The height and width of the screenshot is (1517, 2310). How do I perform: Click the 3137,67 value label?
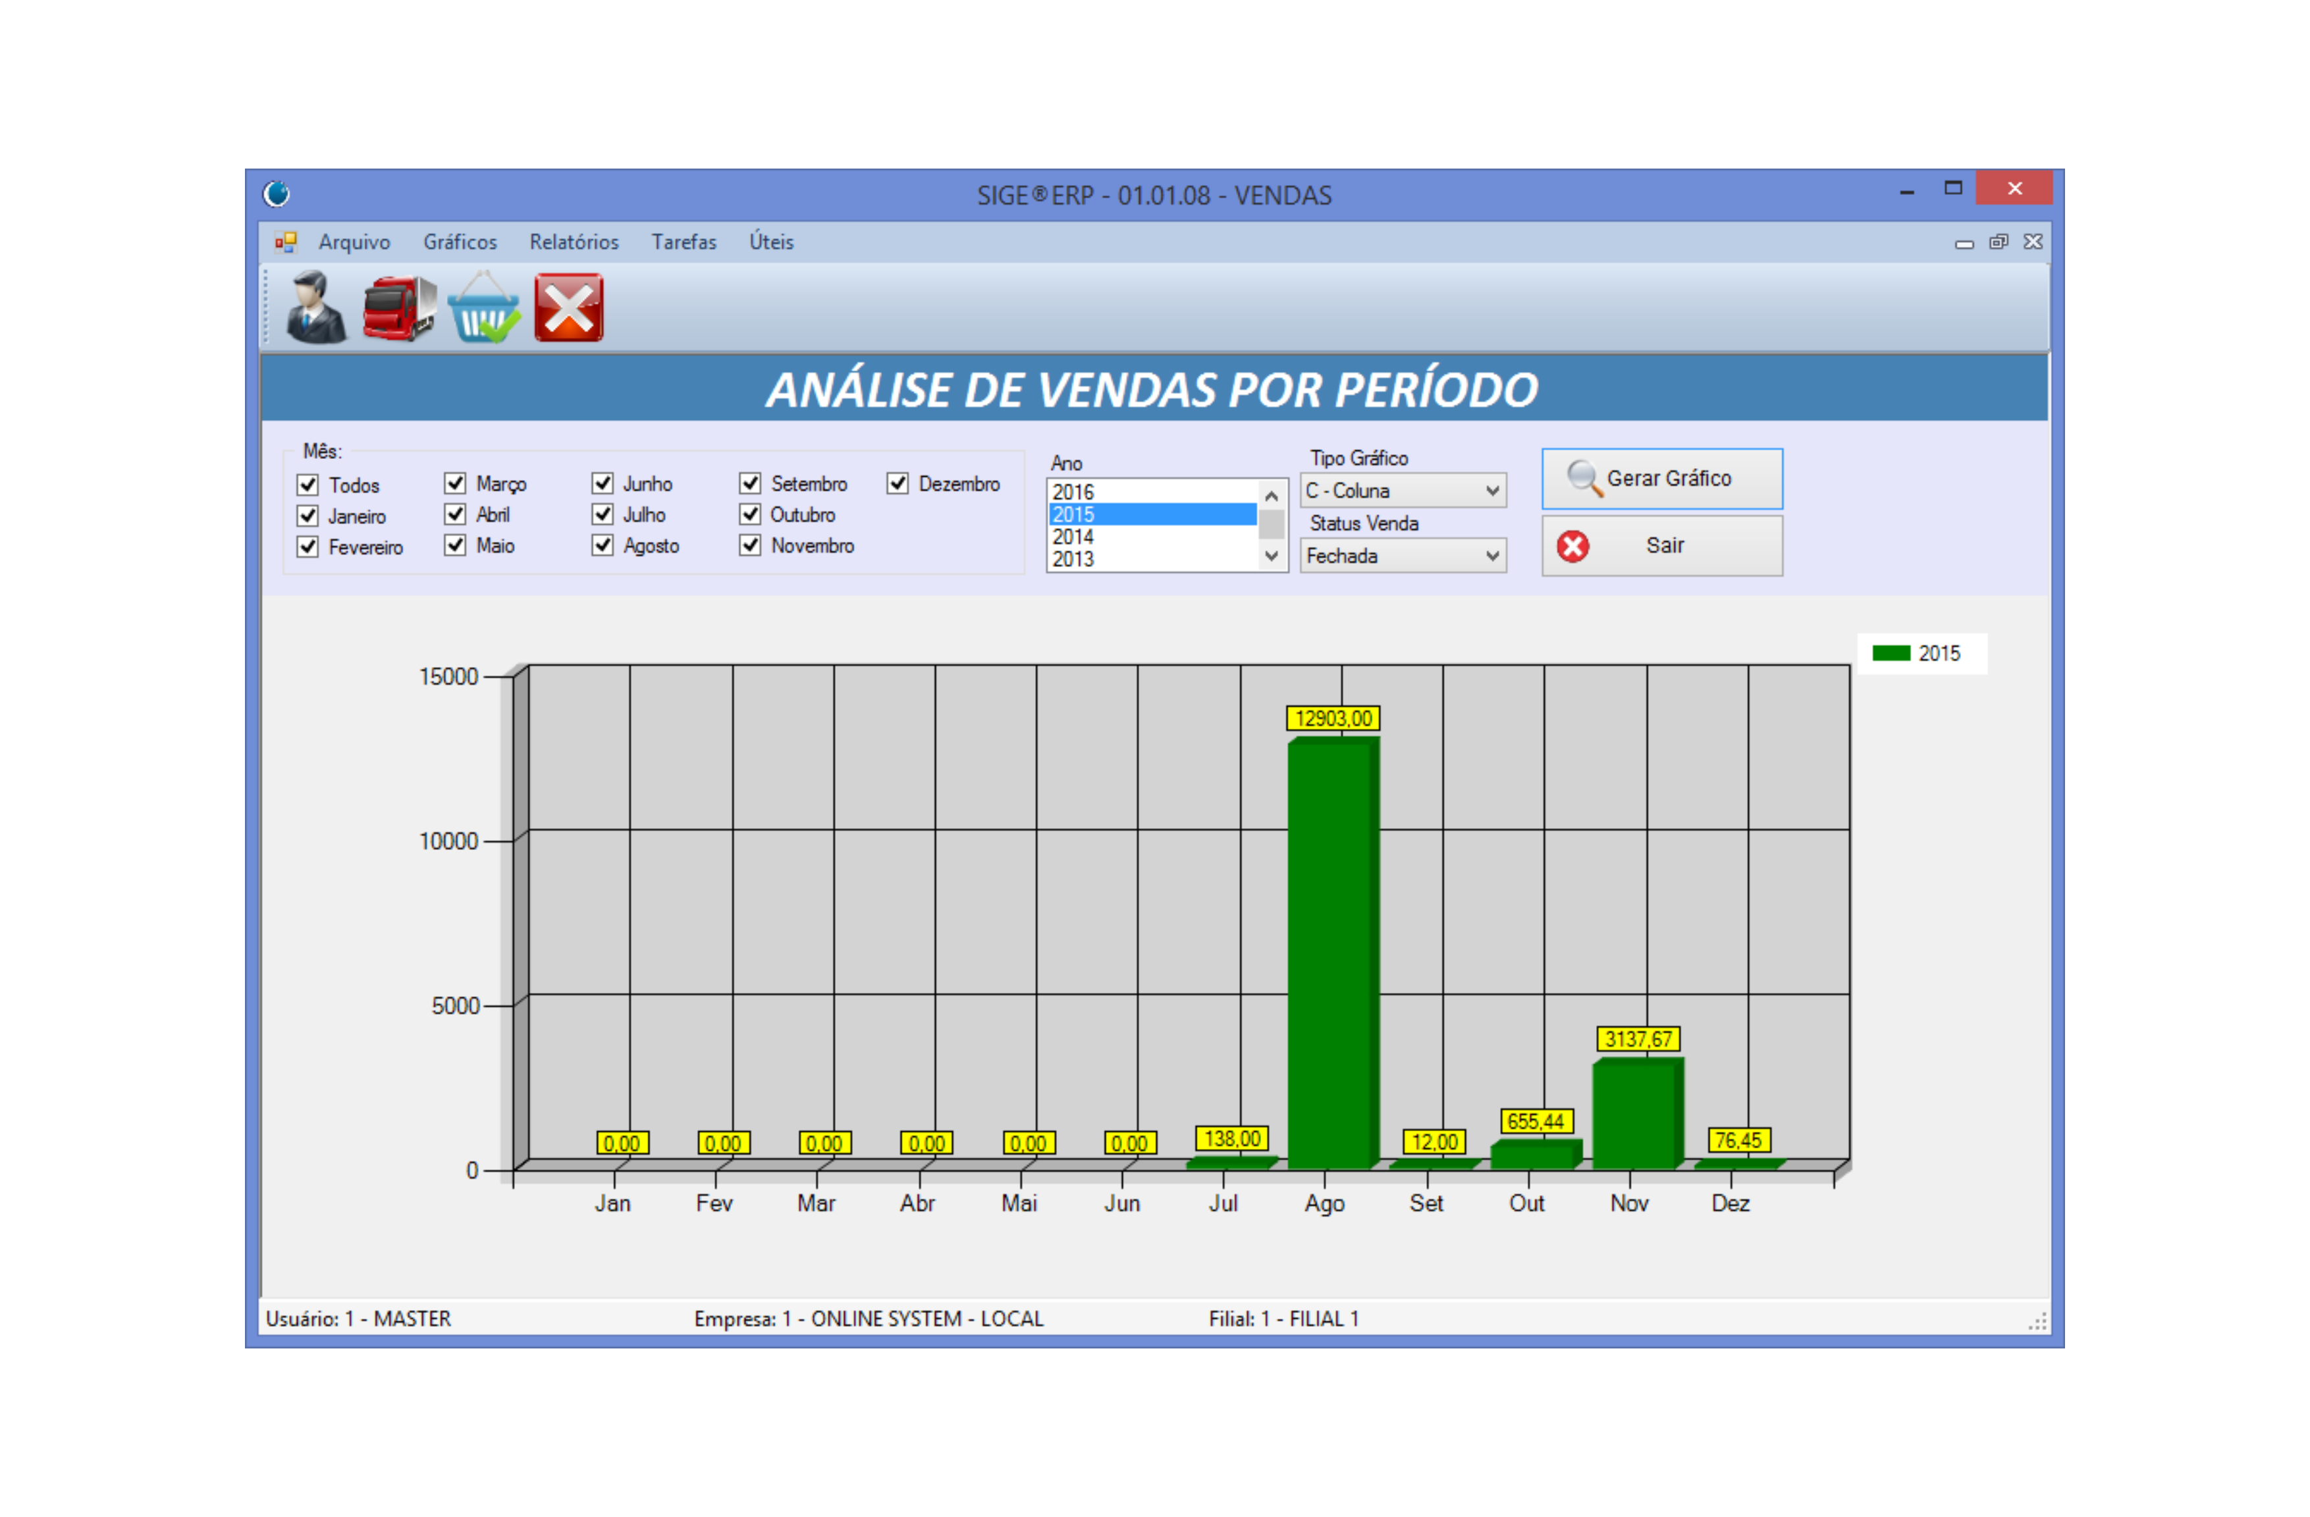(x=1638, y=1040)
